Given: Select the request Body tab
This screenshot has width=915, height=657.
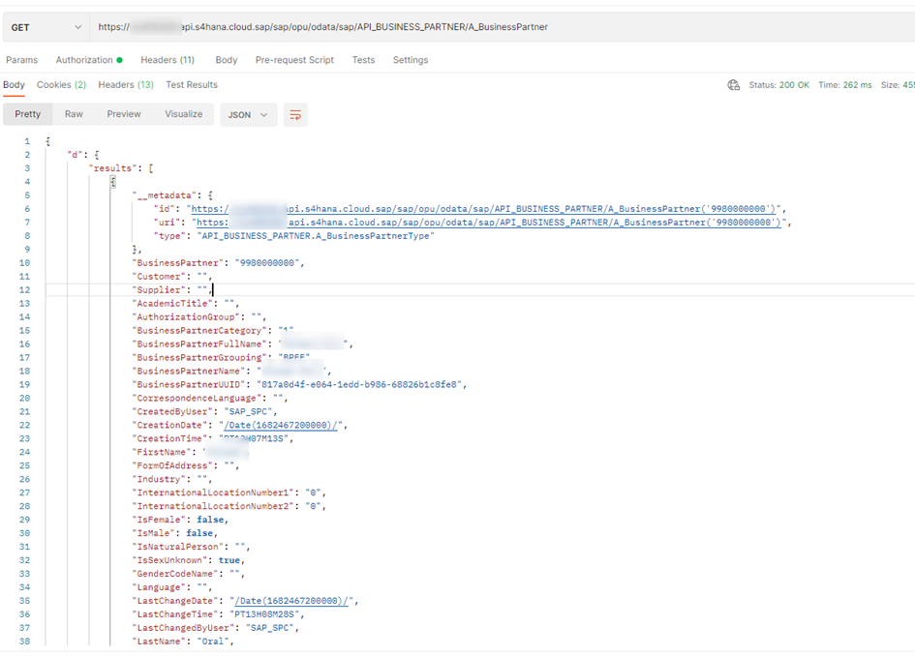Looking at the screenshot, I should point(227,60).
